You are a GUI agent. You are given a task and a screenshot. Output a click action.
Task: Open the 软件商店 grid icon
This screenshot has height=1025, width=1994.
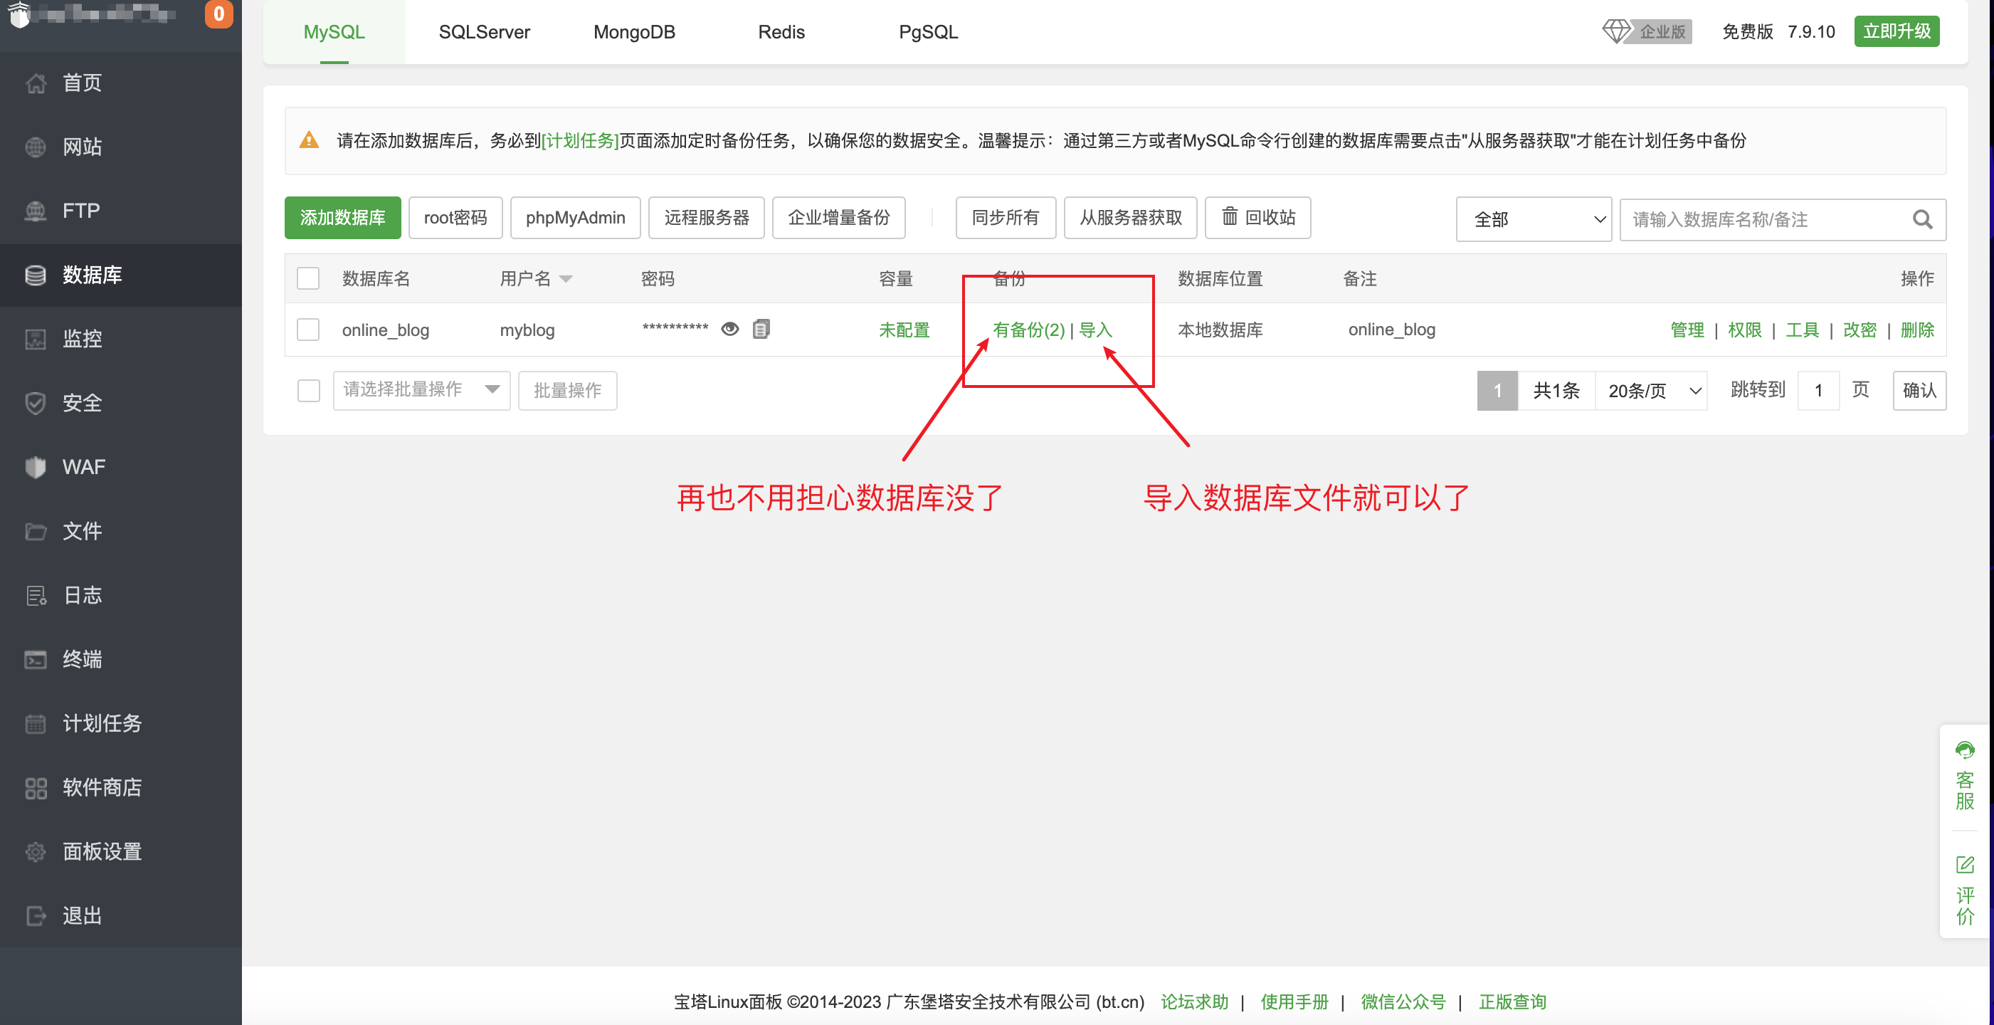coord(36,788)
